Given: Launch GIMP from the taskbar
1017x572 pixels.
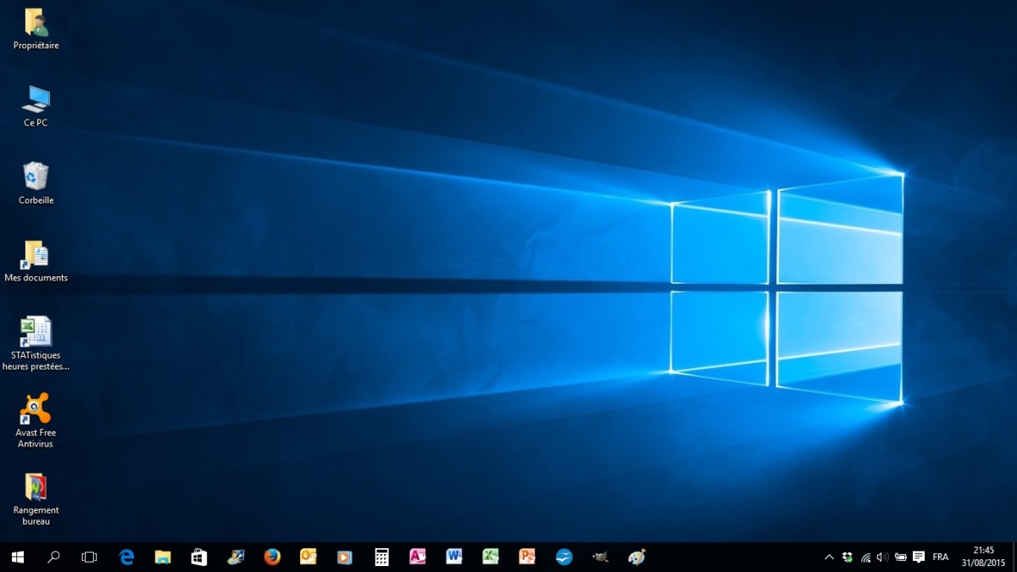Looking at the screenshot, I should point(600,557).
